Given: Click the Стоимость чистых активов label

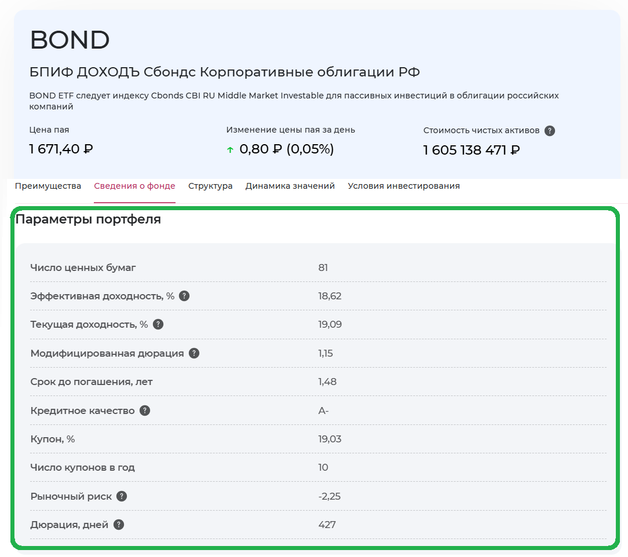Looking at the screenshot, I should (x=481, y=130).
